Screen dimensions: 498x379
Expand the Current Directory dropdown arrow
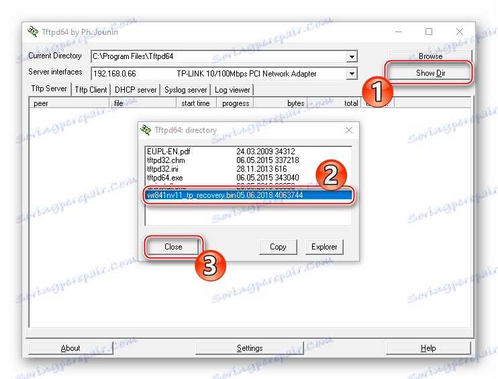tap(352, 57)
